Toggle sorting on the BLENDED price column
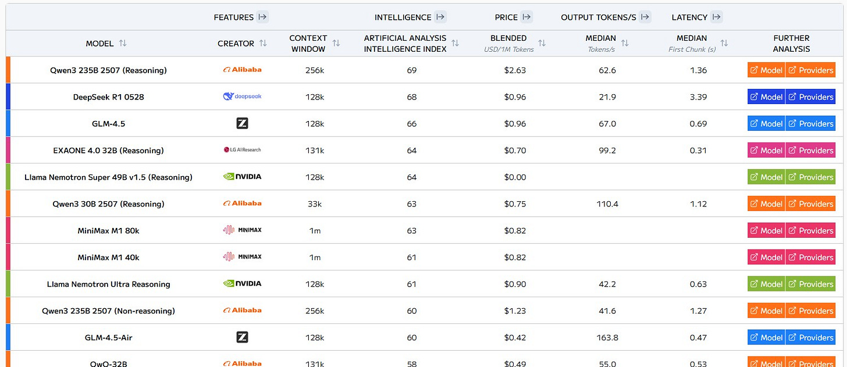Screen dimensions: 847x367 (x=542, y=43)
